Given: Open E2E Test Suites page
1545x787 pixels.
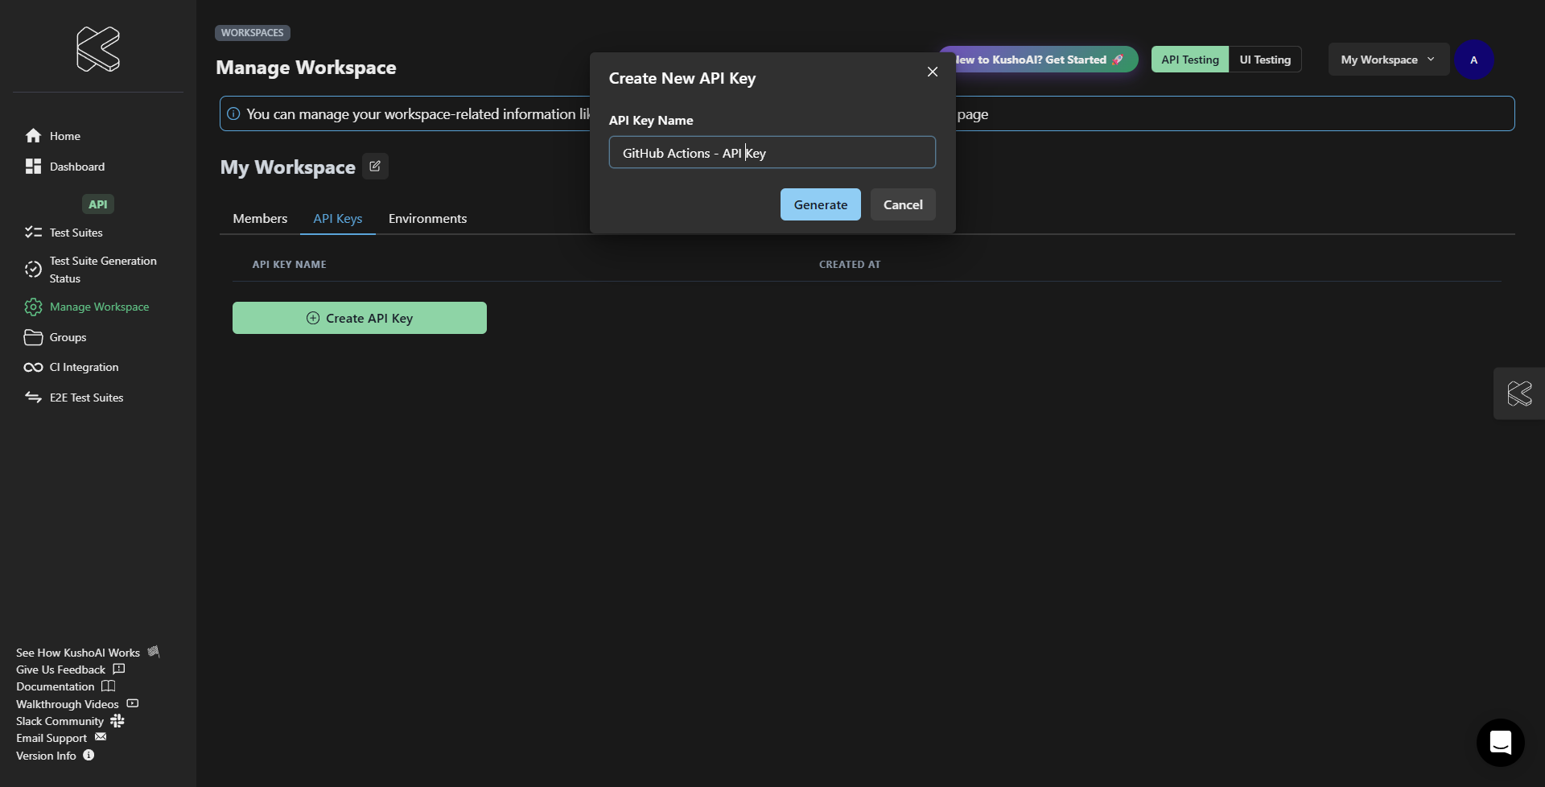Looking at the screenshot, I should 87,398.
